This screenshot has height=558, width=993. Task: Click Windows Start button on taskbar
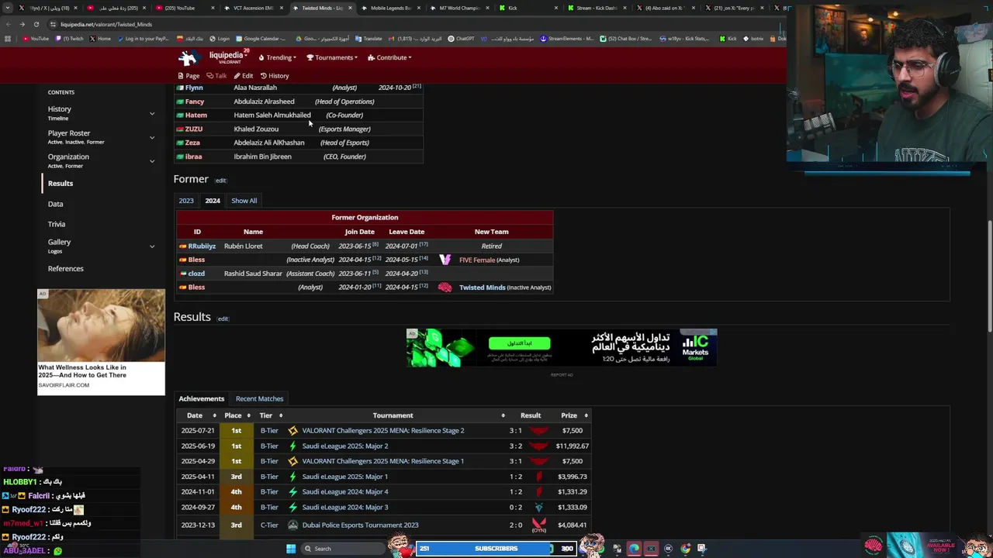coord(291,549)
